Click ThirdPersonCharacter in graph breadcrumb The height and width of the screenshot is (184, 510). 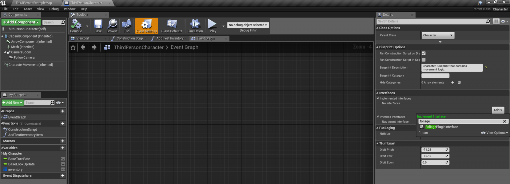point(138,47)
